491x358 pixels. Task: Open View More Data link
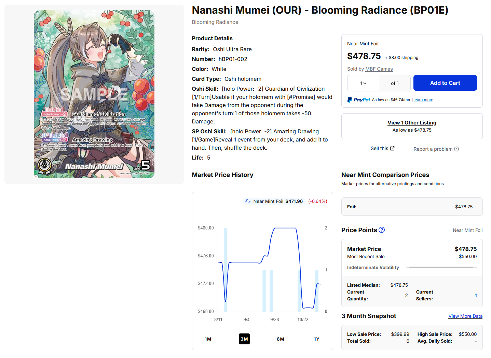465,316
